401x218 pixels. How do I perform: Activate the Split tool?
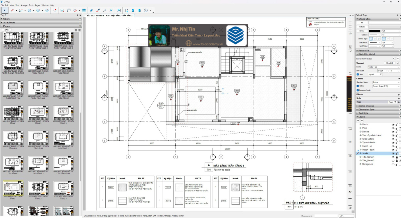click(x=105, y=10)
